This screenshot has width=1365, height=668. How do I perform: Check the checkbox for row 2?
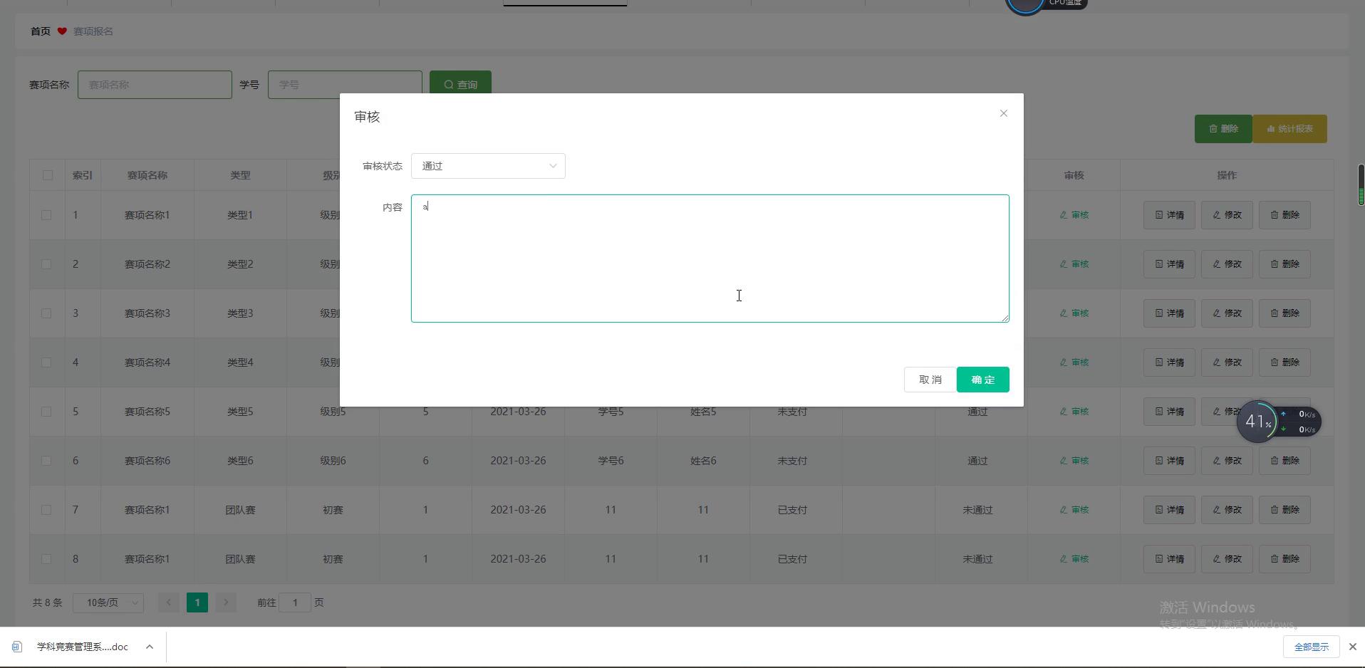(x=46, y=264)
